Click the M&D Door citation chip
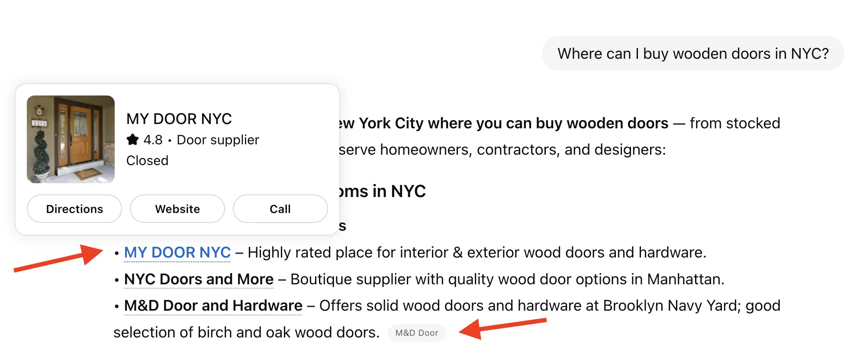This screenshot has width=863, height=350. 416,333
